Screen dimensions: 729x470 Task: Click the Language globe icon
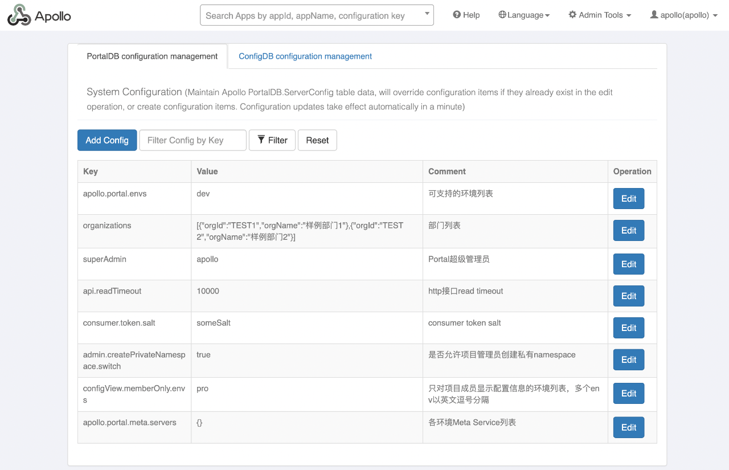point(502,15)
